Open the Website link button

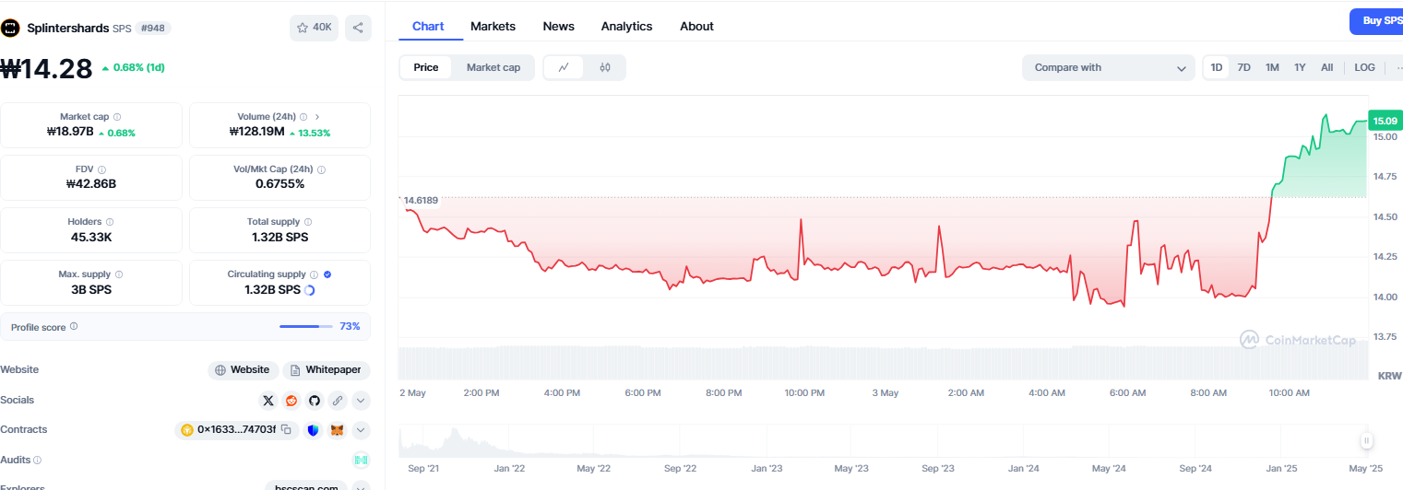tap(243, 370)
